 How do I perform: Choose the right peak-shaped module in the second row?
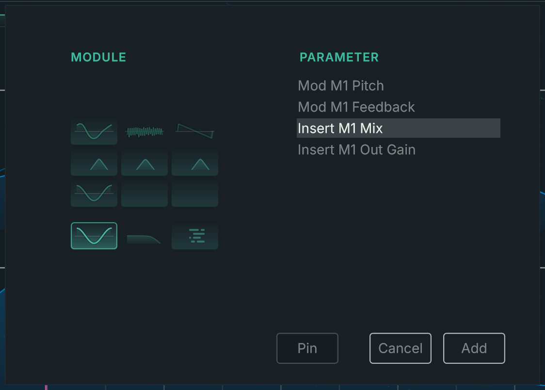pyautogui.click(x=195, y=163)
